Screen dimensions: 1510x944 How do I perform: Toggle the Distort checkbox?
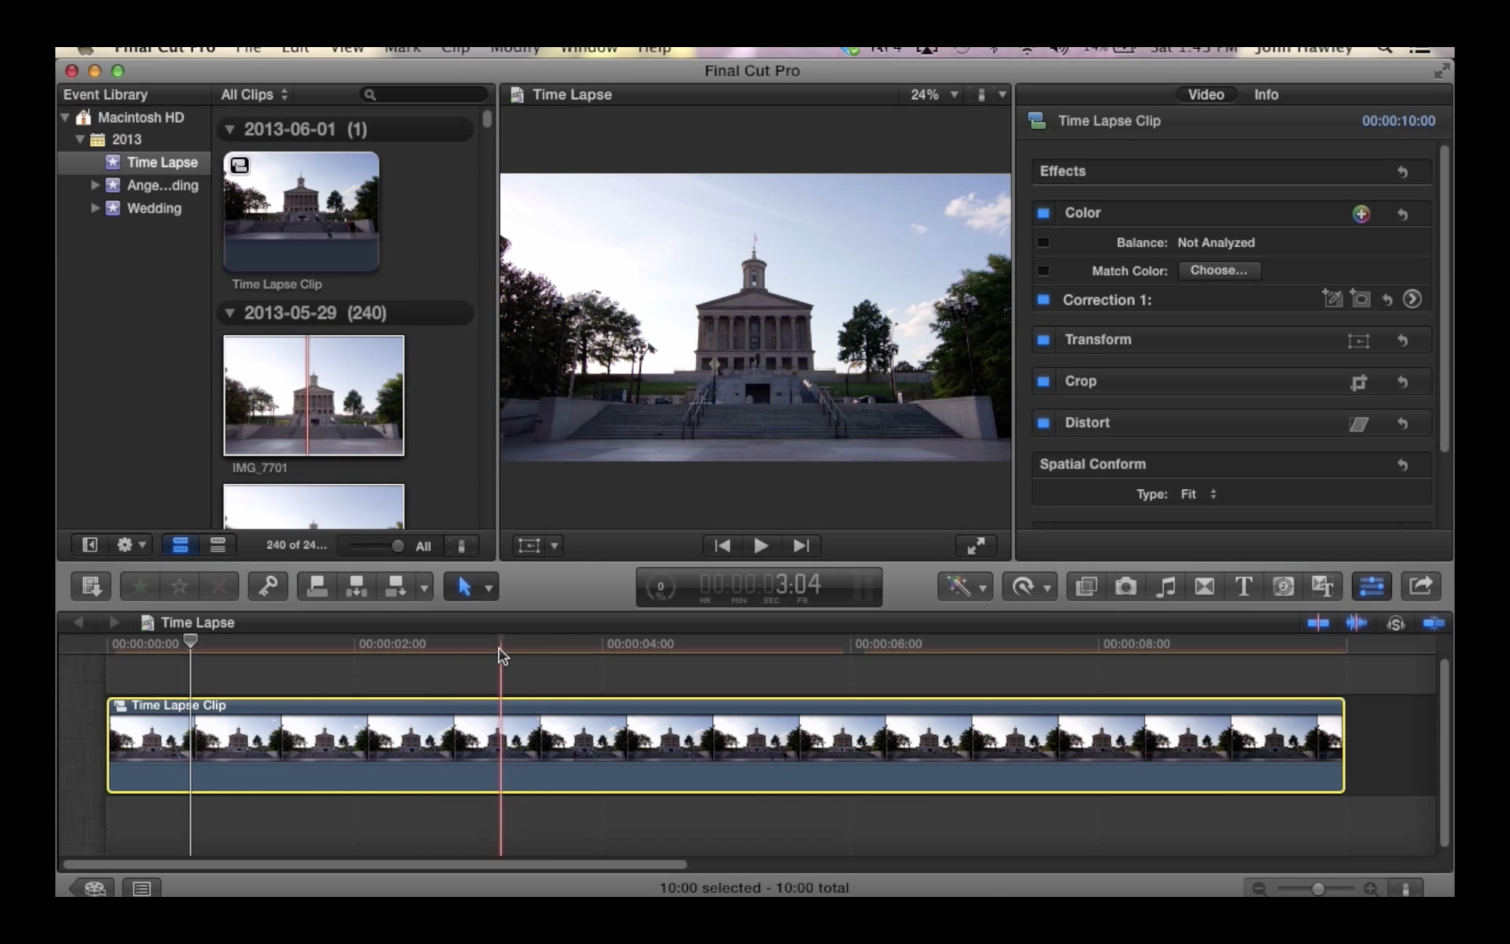(x=1043, y=423)
